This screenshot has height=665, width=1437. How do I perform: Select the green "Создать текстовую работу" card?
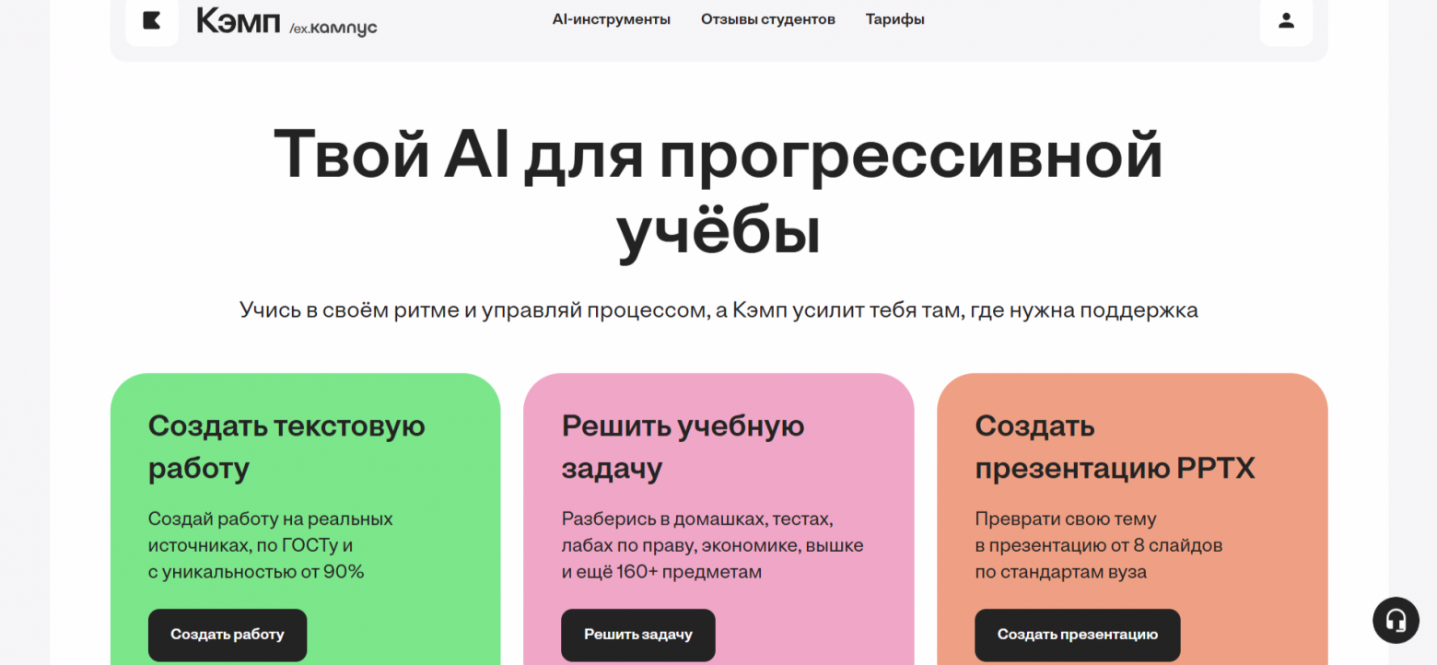click(306, 516)
